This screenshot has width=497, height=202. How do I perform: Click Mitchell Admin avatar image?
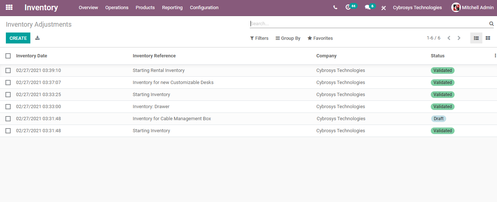tap(456, 7)
